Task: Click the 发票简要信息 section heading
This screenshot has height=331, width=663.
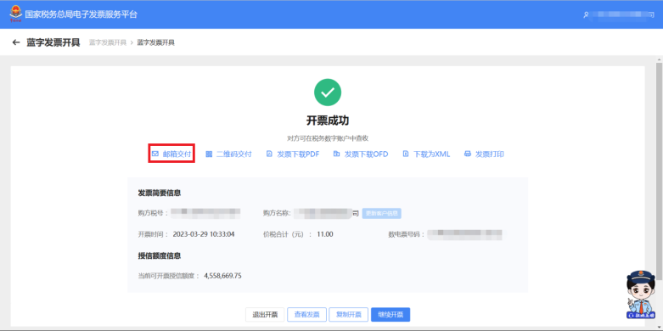Action: tap(160, 194)
